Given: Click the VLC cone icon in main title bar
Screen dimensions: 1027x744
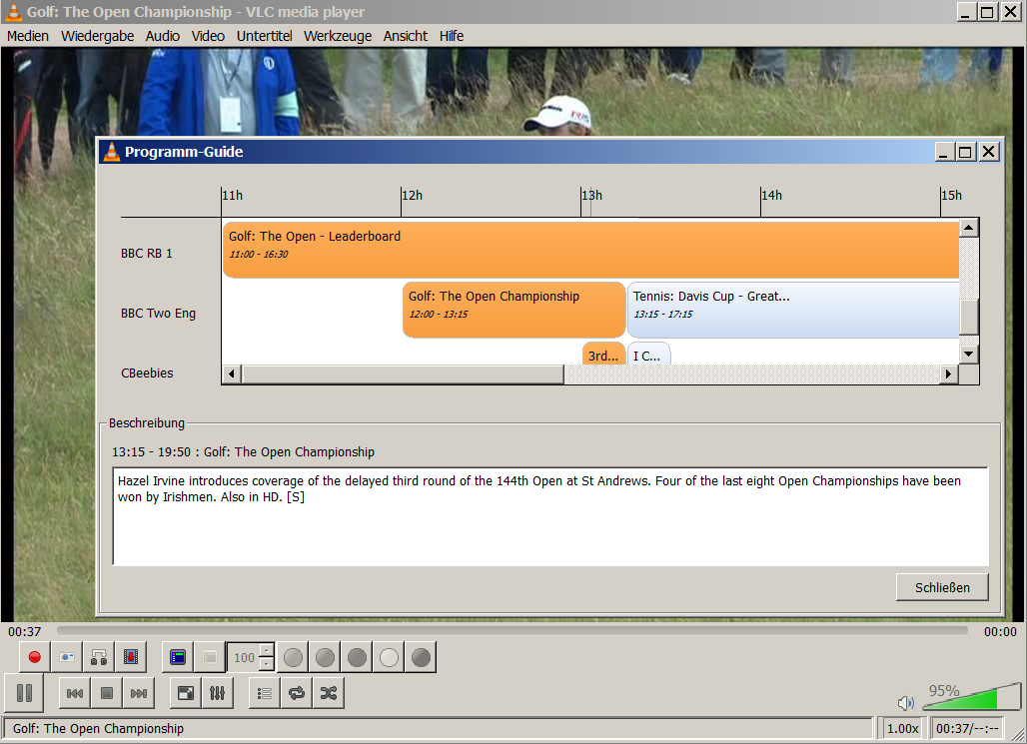Looking at the screenshot, I should [x=14, y=12].
